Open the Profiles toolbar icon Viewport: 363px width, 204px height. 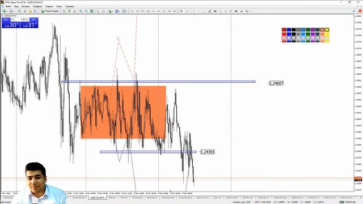point(11,11)
